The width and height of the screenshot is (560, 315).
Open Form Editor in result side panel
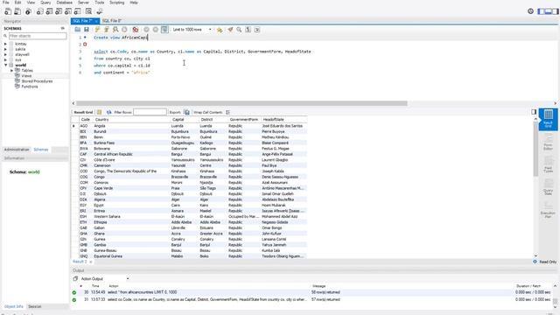click(x=549, y=142)
